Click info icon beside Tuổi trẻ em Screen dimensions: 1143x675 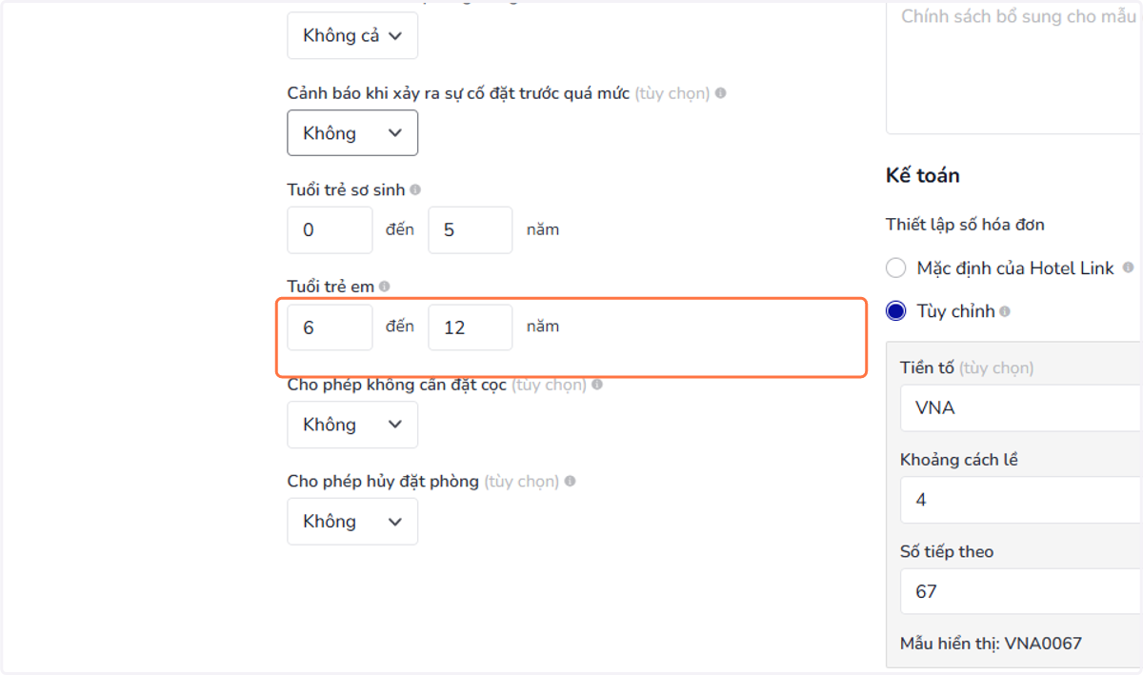[384, 287]
